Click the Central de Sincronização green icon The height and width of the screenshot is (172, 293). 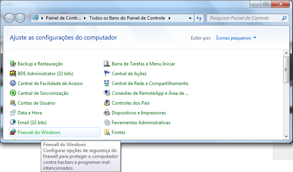click(13, 93)
